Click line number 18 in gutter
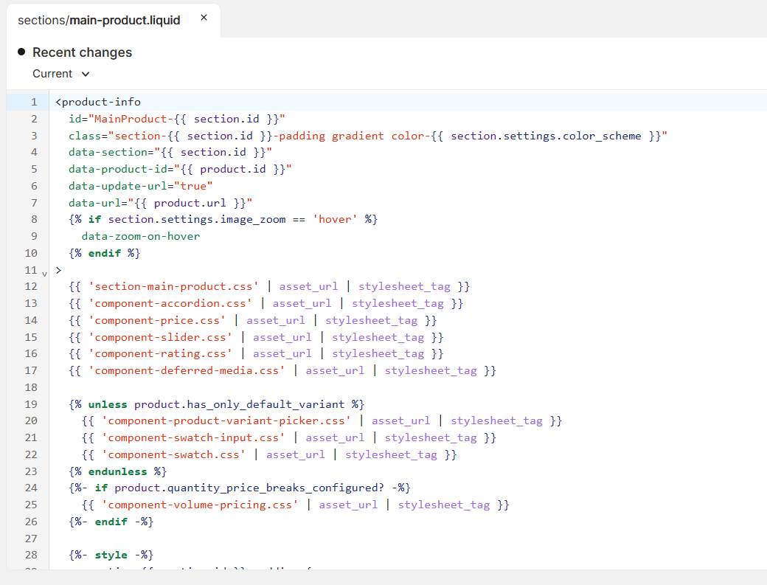The width and height of the screenshot is (767, 585). [31, 387]
